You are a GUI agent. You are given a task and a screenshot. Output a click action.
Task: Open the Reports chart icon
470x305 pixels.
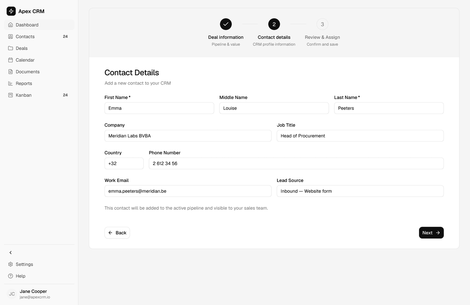tap(10, 83)
